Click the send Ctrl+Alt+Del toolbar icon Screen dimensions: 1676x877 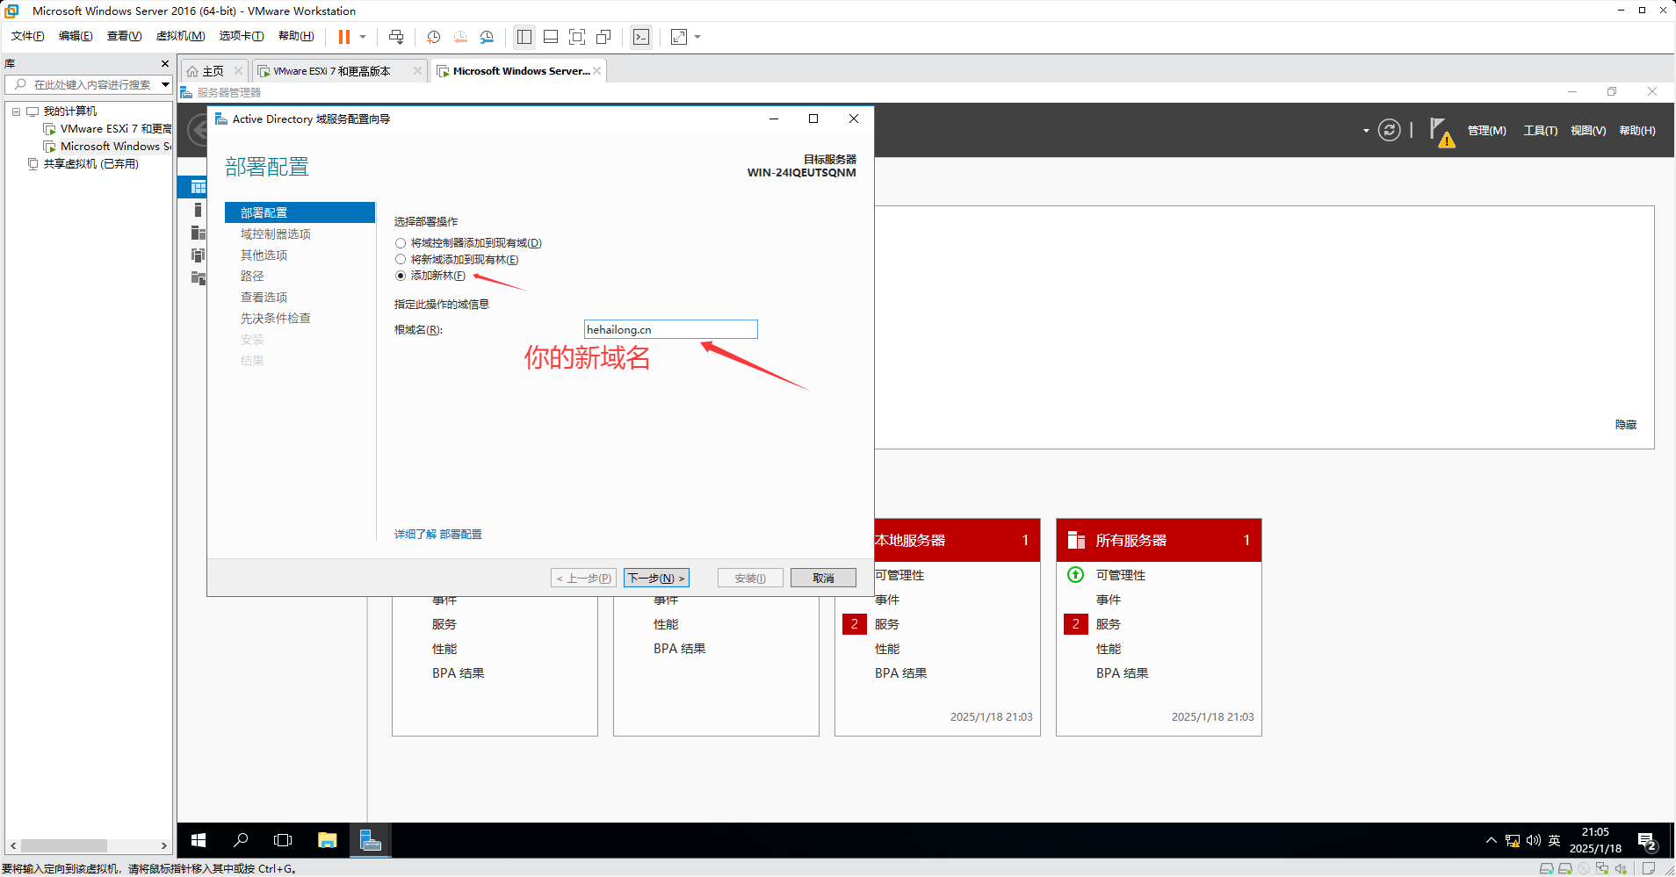(x=396, y=37)
